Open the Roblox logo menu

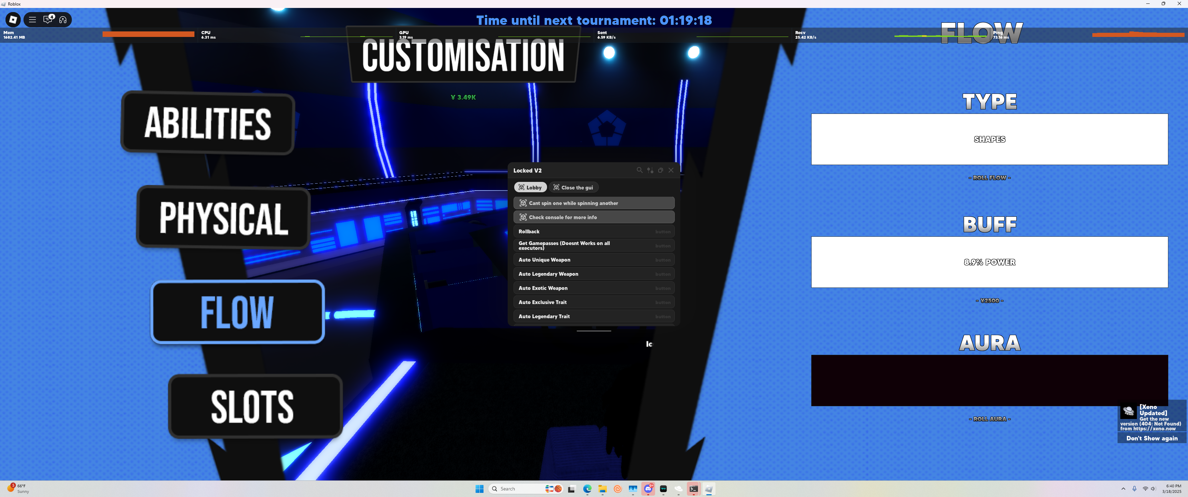[13, 19]
